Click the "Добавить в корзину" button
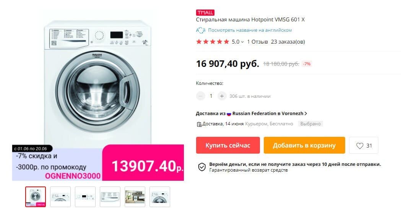 [x=304, y=145]
